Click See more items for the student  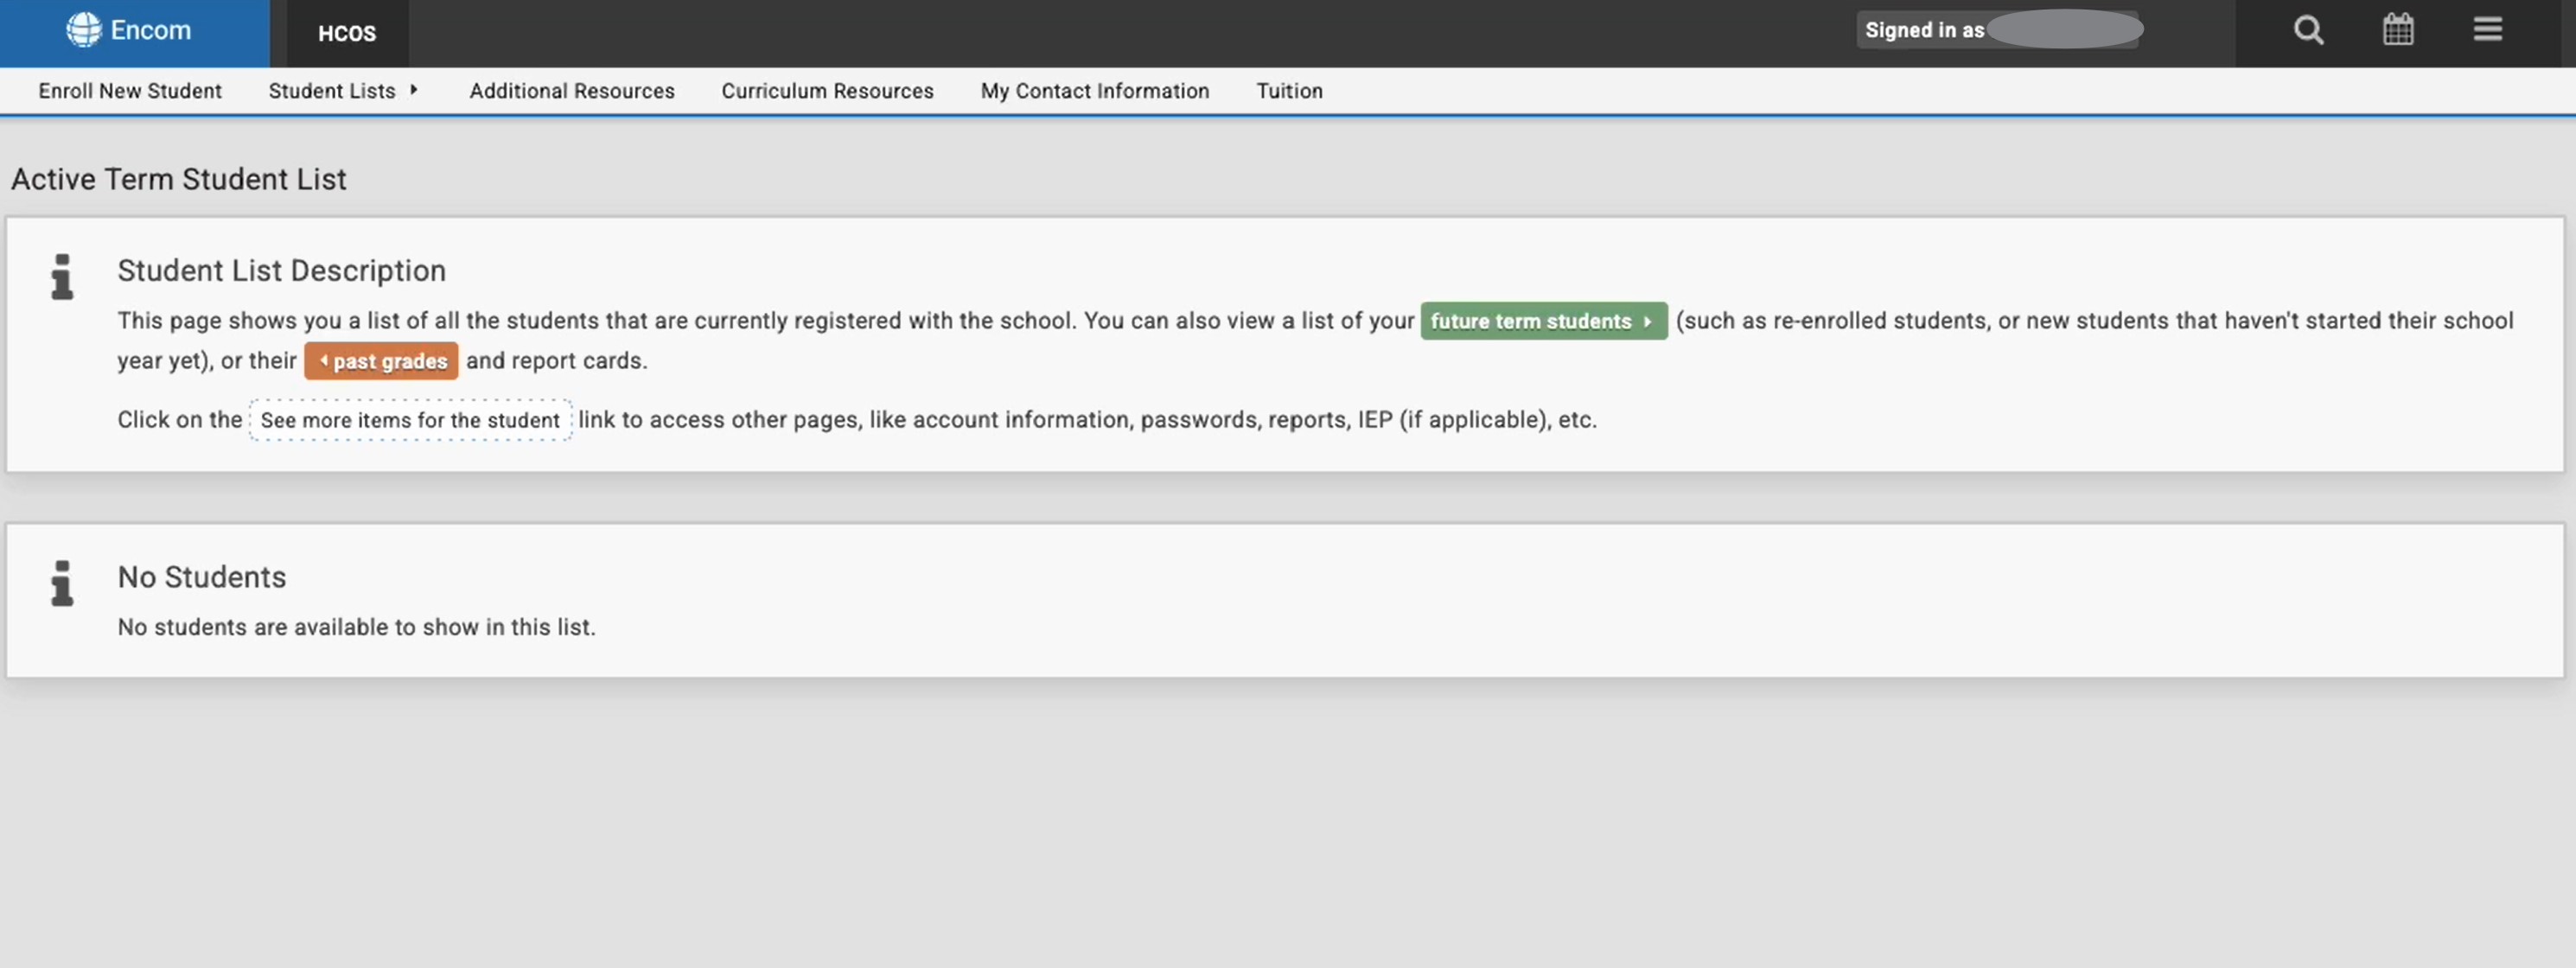410,420
